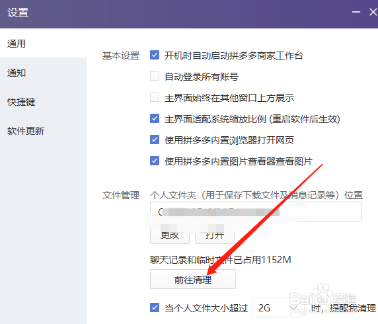Click the 打开 folder button
This screenshot has height=324, width=378.
point(215,235)
